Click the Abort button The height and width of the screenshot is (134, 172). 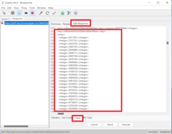pyautogui.click(x=110, y=124)
